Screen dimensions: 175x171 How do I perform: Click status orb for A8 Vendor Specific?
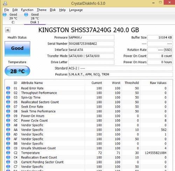point(8,125)
